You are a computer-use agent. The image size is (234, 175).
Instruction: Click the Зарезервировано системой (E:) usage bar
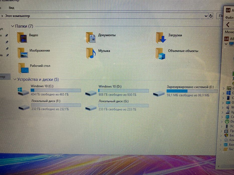tap(192, 91)
